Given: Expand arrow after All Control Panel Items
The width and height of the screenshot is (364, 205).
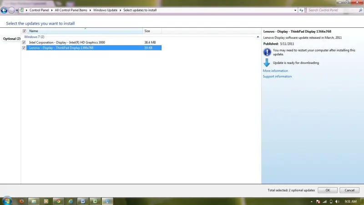Looking at the screenshot, I should [90, 10].
